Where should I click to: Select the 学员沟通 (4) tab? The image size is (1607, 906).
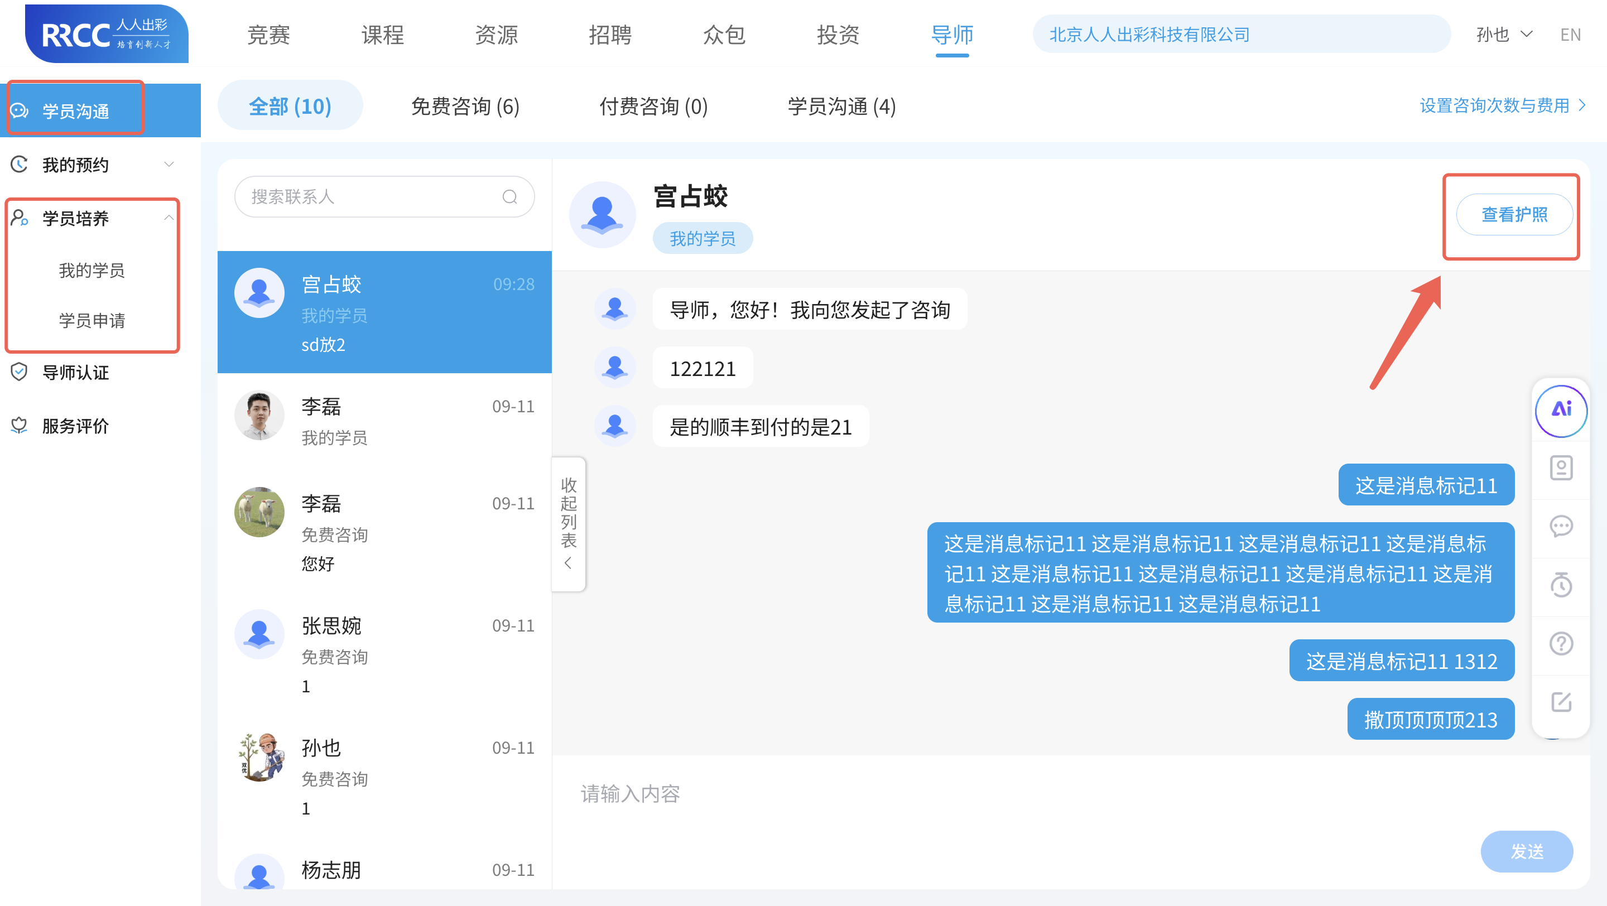coord(841,106)
